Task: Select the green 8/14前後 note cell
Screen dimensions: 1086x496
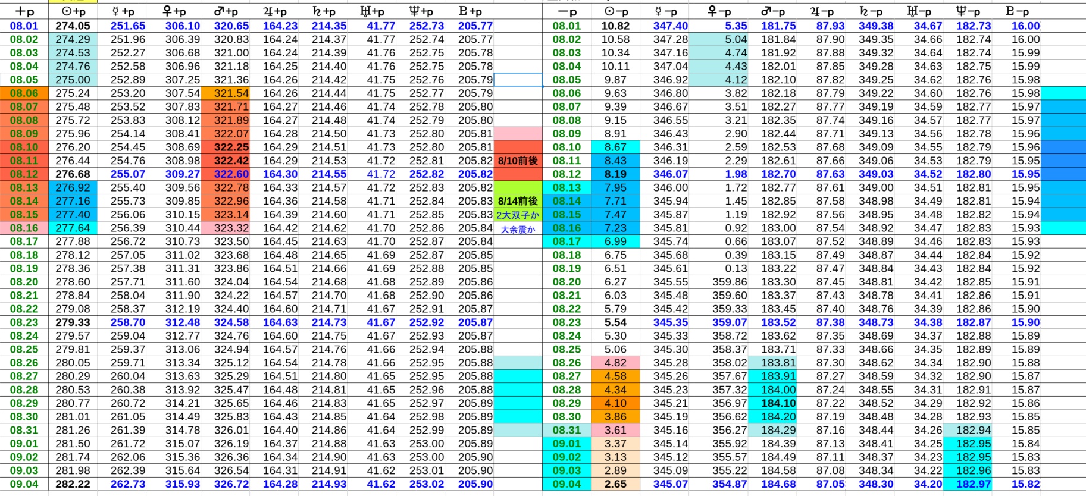Action: pyautogui.click(x=518, y=201)
